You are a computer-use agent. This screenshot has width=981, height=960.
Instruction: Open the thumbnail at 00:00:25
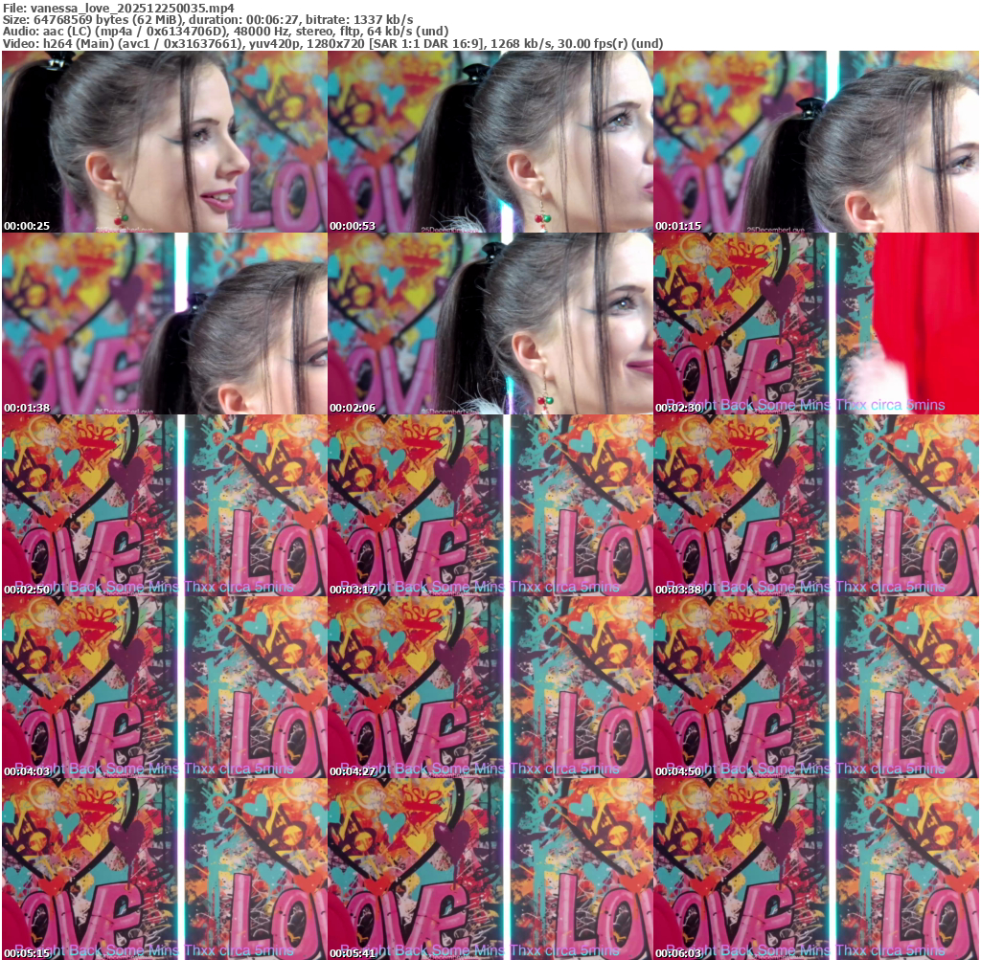(x=165, y=142)
